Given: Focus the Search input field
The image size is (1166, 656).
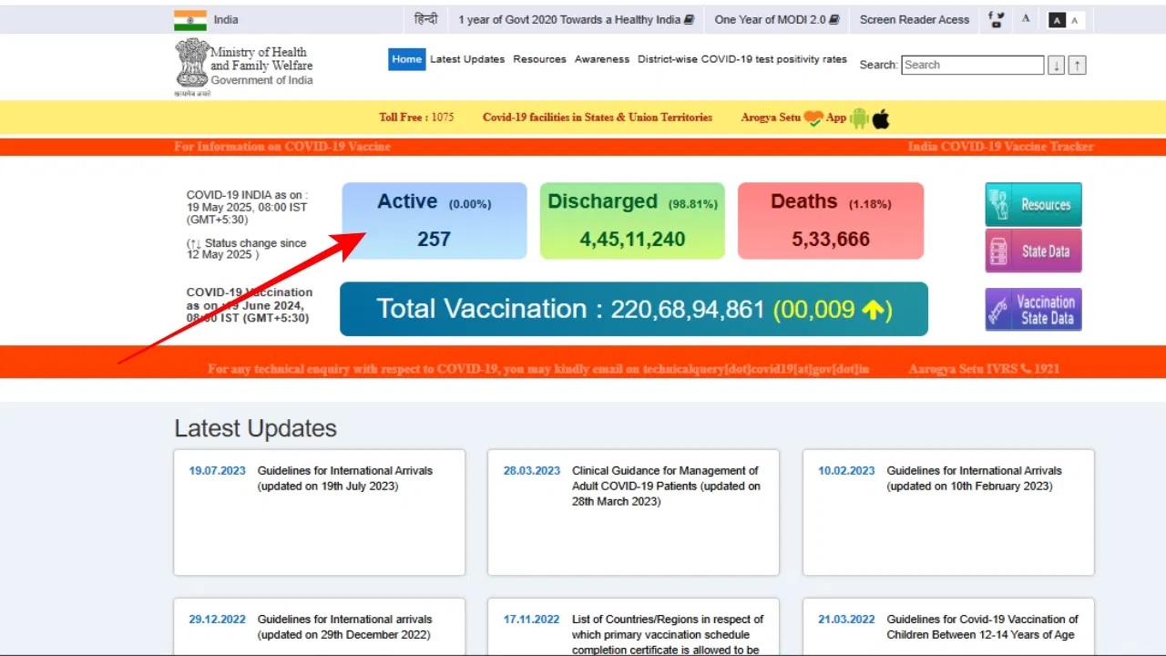Looking at the screenshot, I should click(972, 65).
